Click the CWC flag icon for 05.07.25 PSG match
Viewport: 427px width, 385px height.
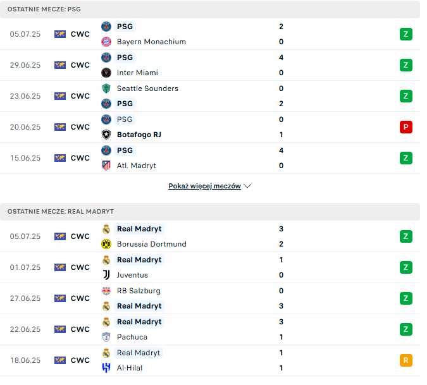(60, 34)
